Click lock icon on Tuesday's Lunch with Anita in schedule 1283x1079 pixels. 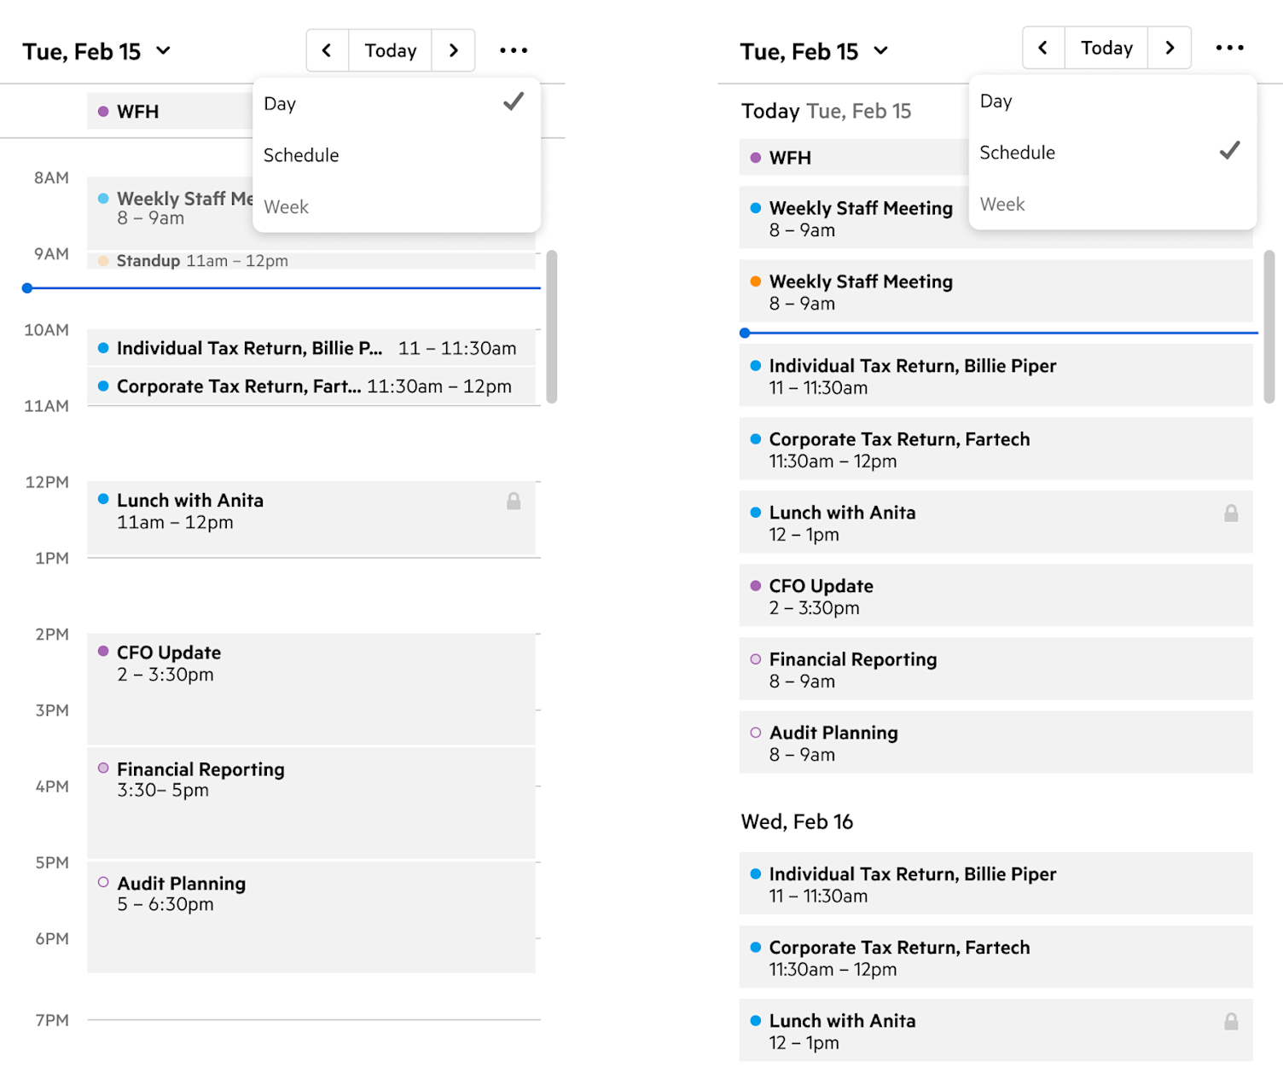point(1231,513)
